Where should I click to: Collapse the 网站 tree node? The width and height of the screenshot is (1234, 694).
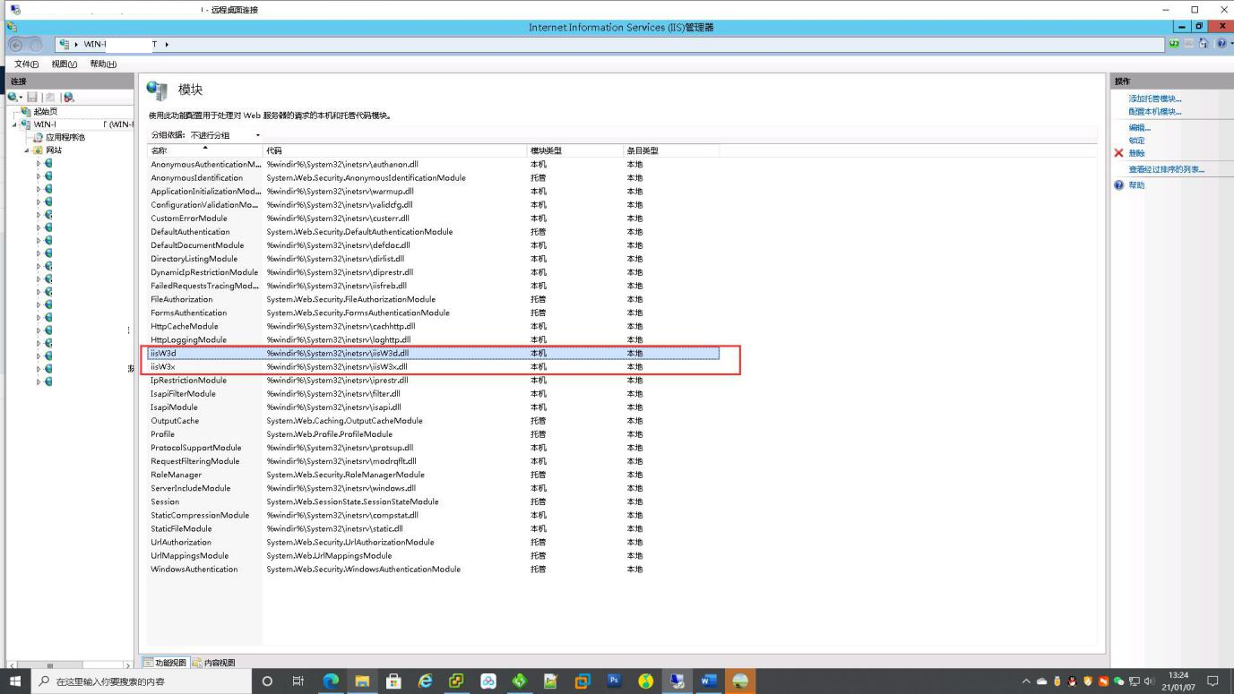click(27, 150)
